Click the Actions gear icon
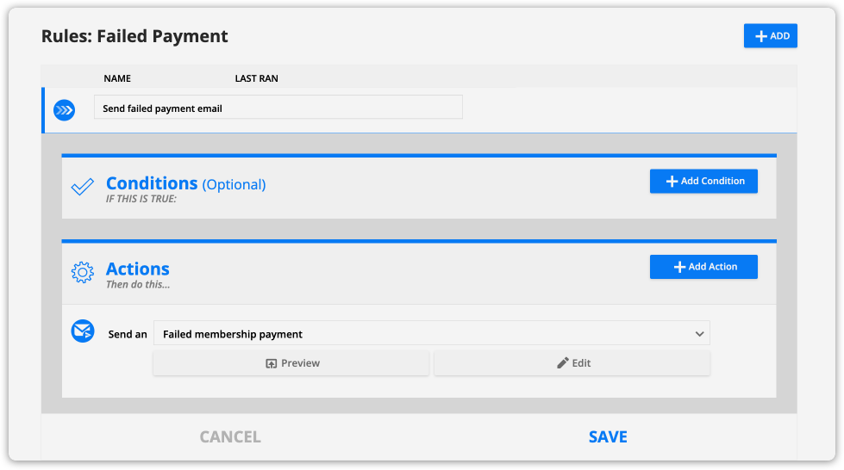844x470 pixels. [83, 273]
